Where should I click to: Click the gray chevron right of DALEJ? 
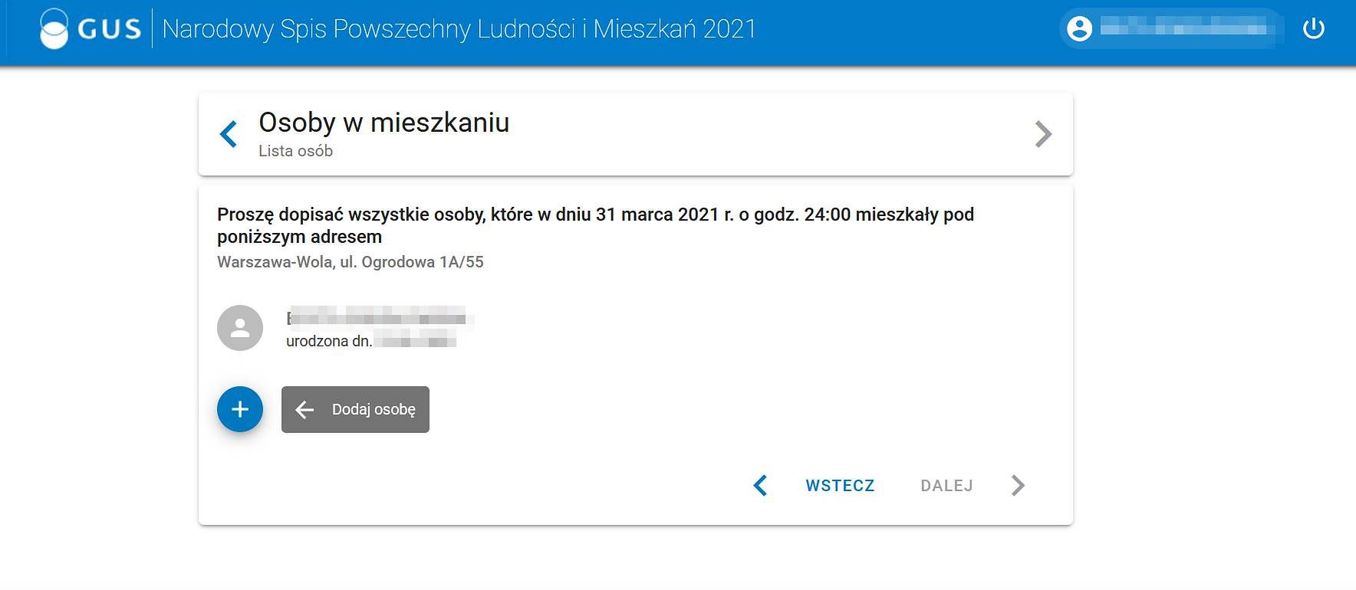point(1018,485)
